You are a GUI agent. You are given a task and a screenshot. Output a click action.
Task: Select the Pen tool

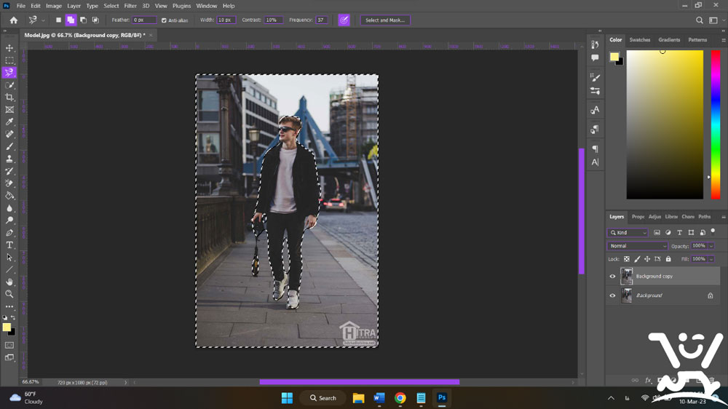pyautogui.click(x=9, y=233)
